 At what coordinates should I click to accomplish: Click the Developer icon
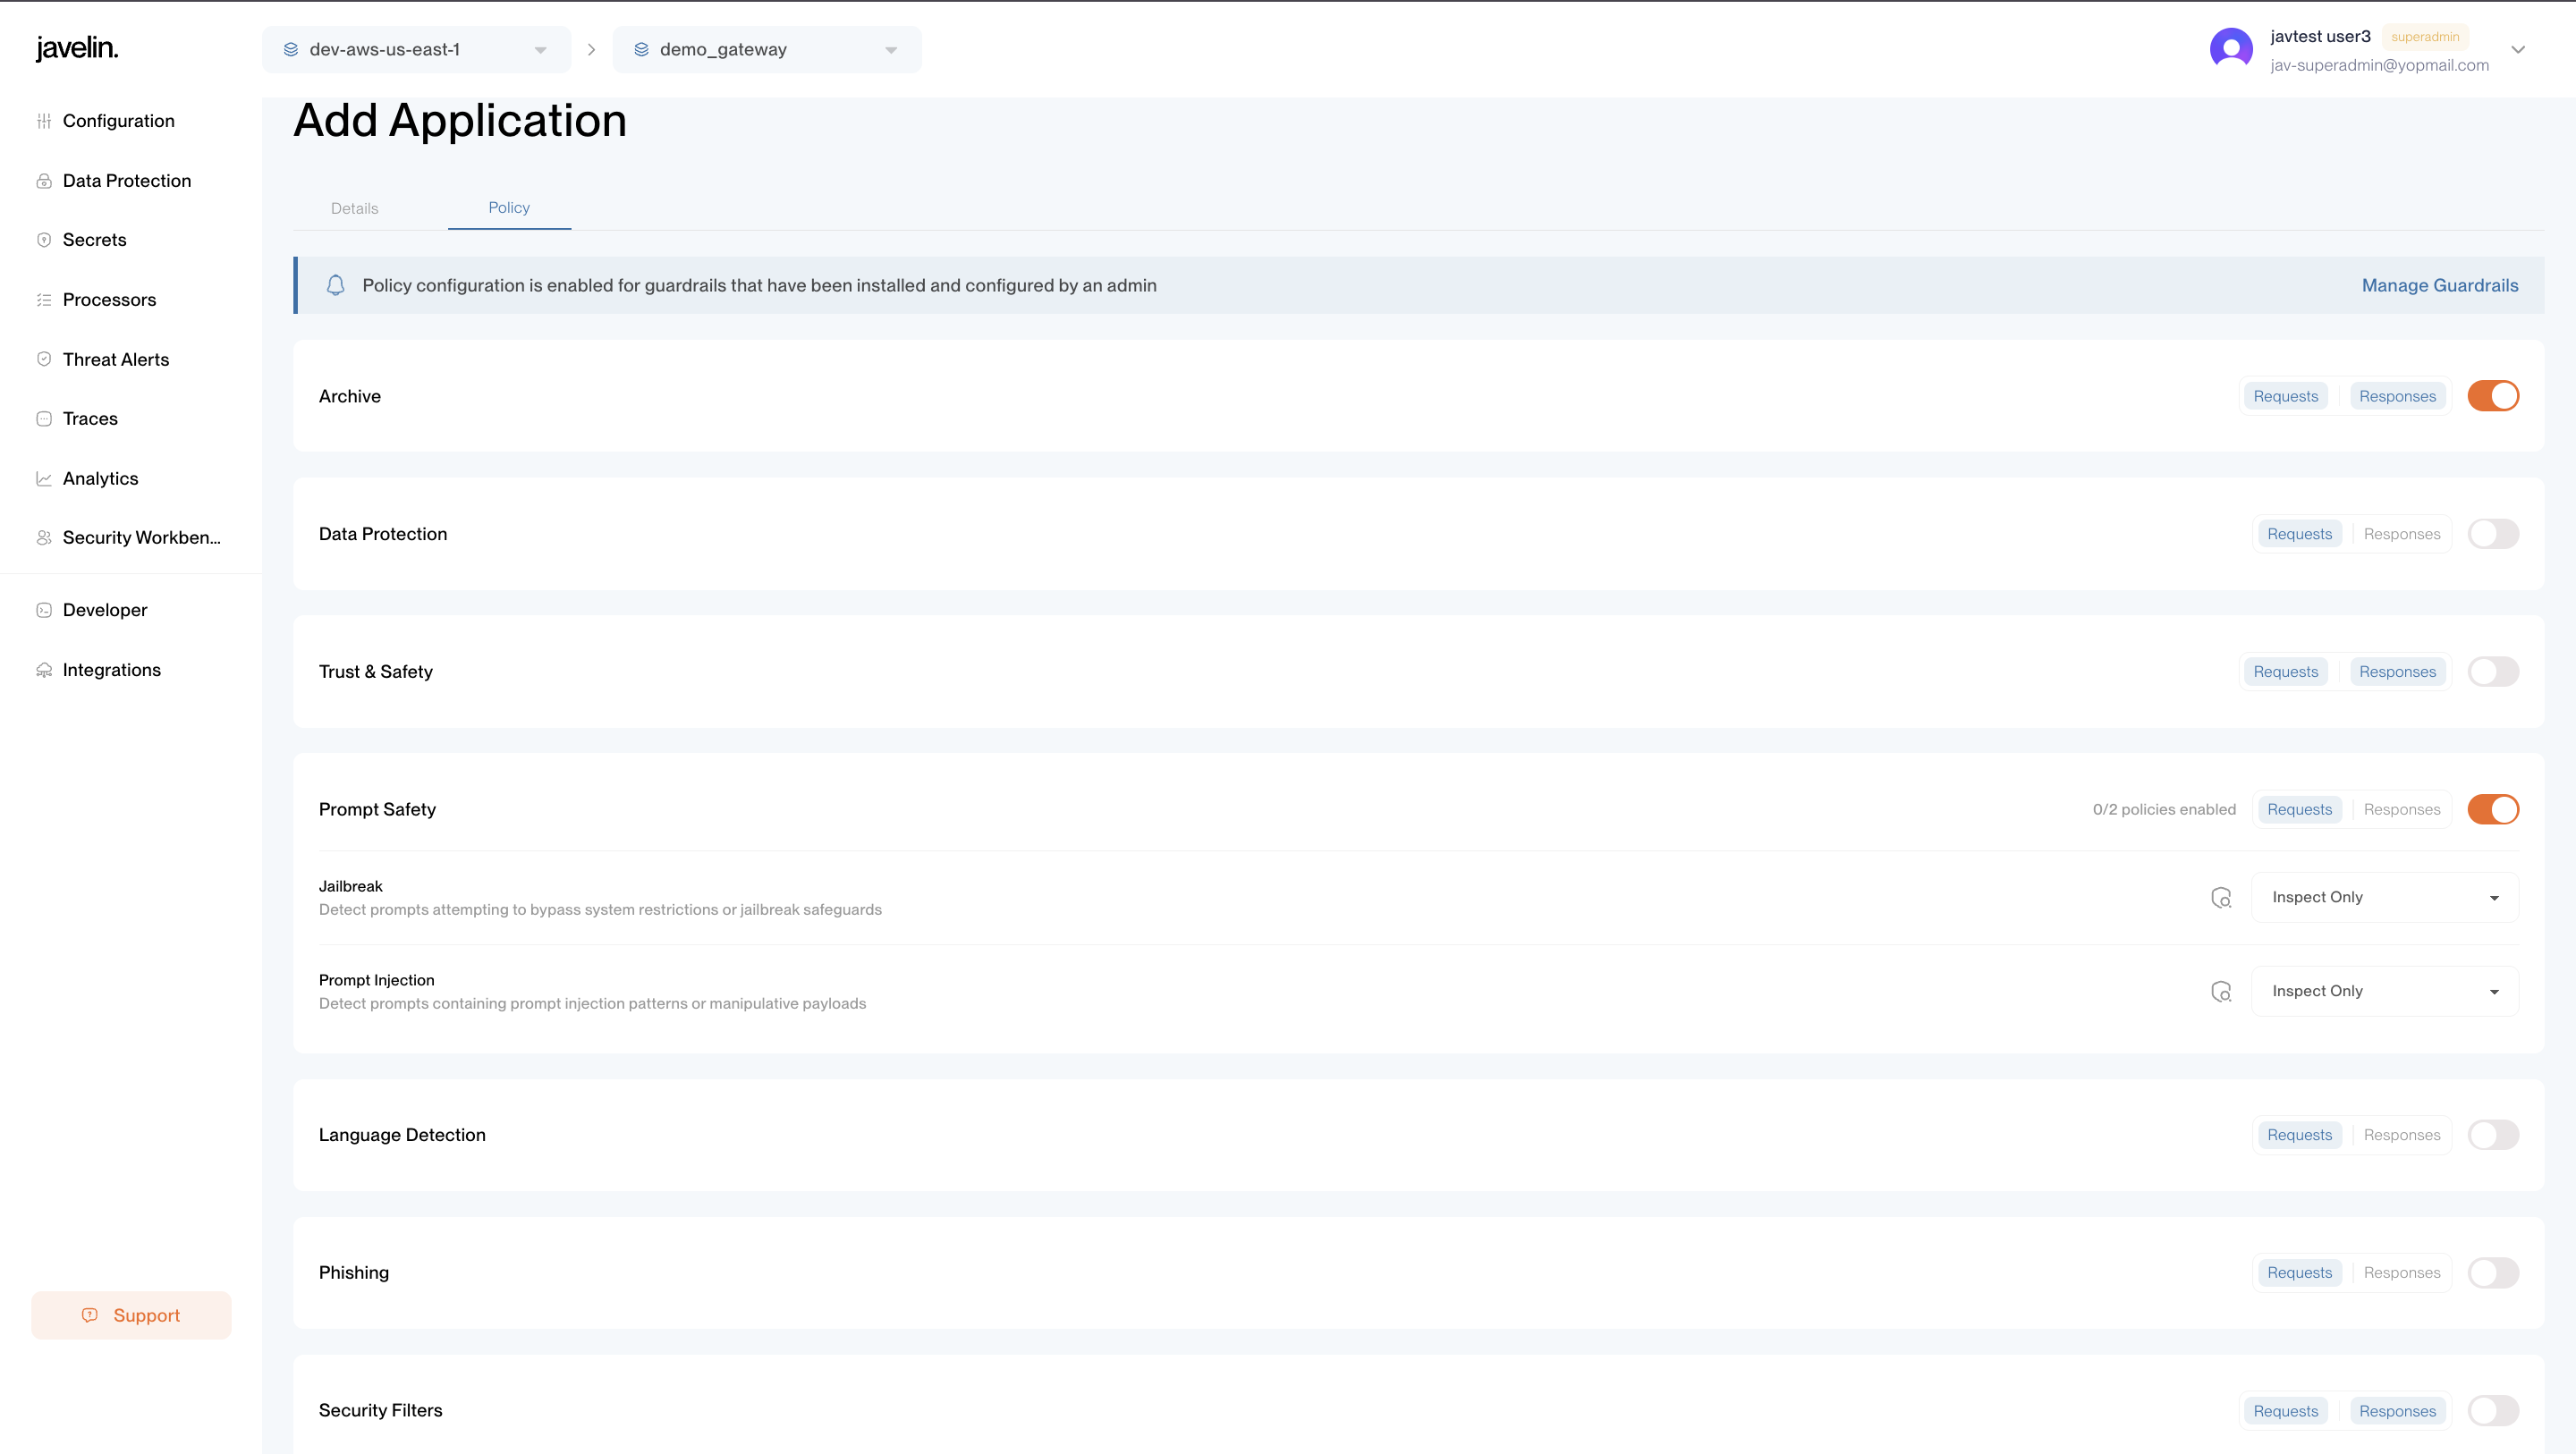[x=44, y=610]
